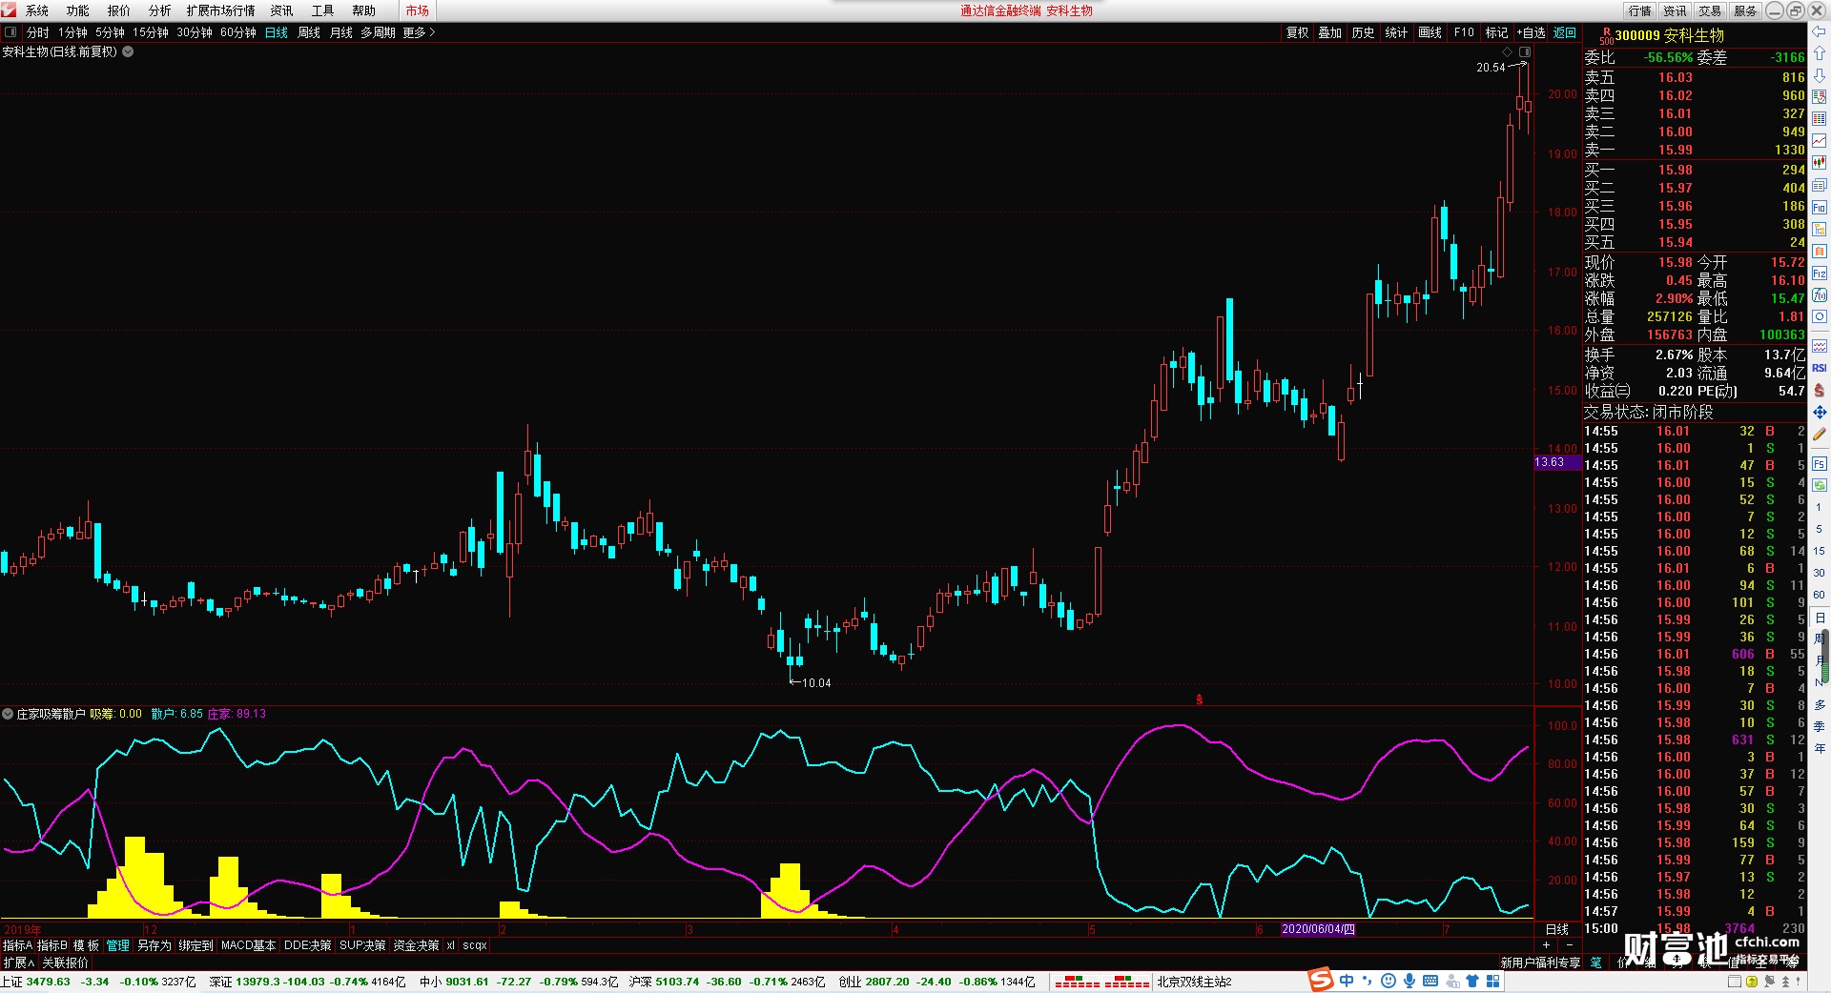Viewport: 1831px width, 993px height.
Task: Switch to 月线 monthly chart
Action: tap(341, 32)
